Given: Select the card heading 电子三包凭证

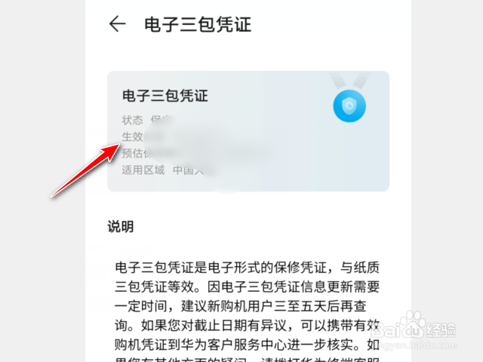Looking at the screenshot, I should [x=165, y=96].
